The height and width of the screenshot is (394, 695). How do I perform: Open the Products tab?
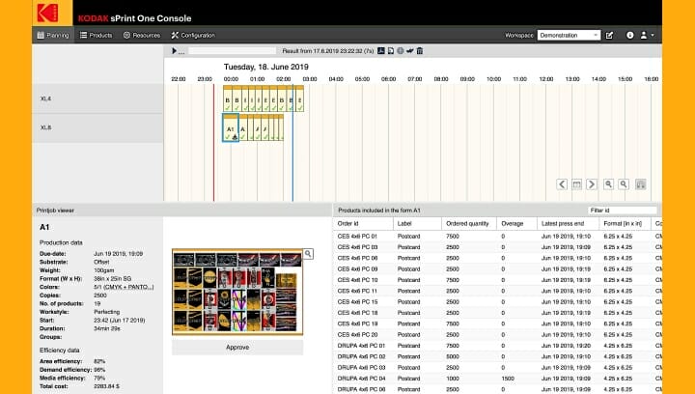[x=96, y=35]
